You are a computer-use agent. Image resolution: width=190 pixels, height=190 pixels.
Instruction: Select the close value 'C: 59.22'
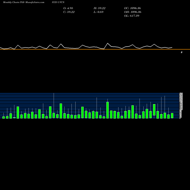point(69,12)
